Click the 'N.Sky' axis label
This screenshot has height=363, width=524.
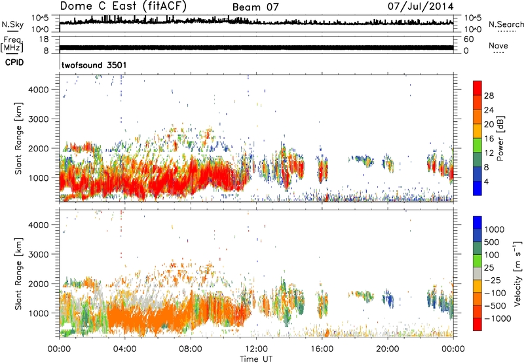click(x=12, y=24)
